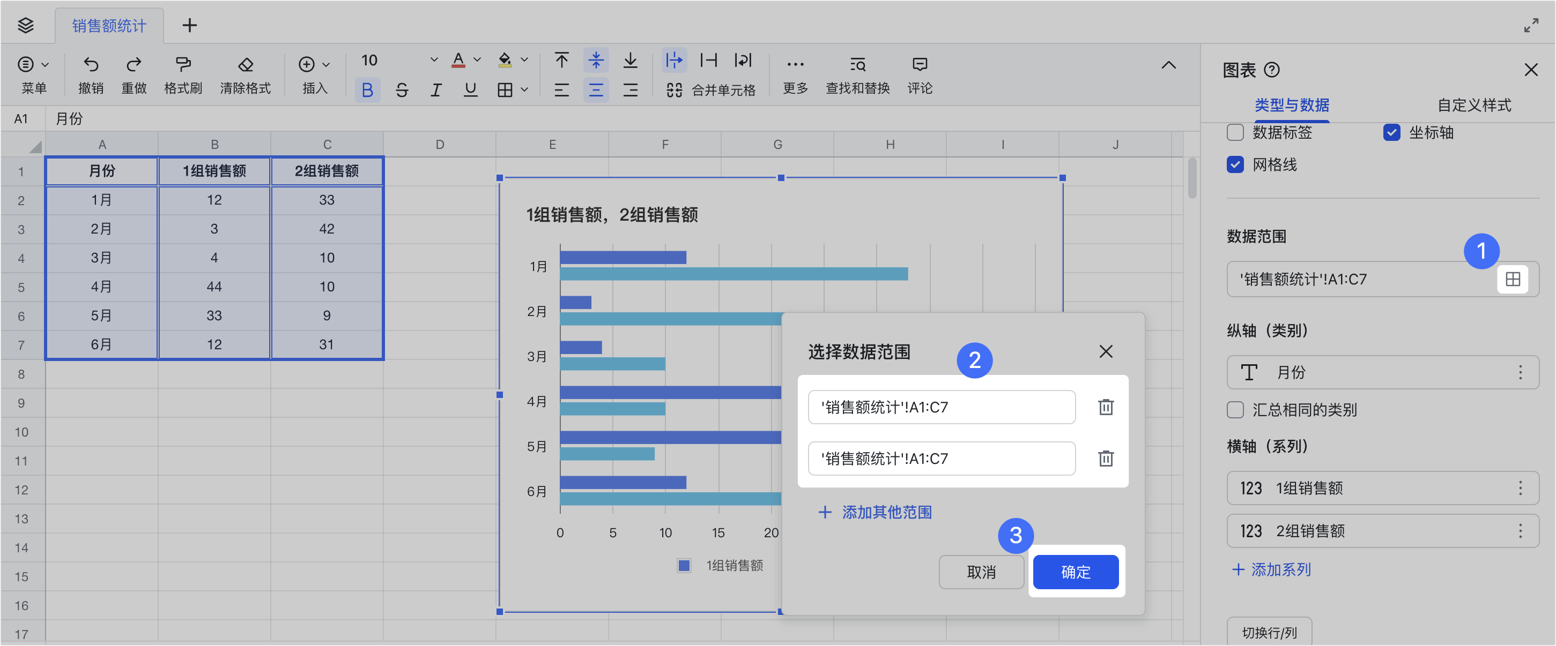Align cell content to vertical middle

click(596, 59)
